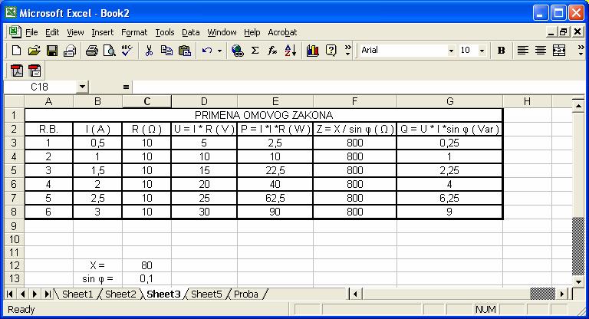
Task: Click the second Acrobat PDF toolbar icon
Action: (35, 71)
